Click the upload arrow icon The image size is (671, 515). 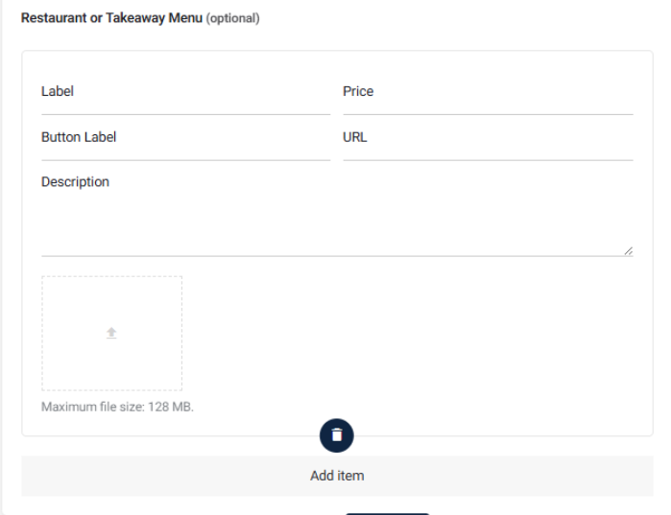click(111, 333)
